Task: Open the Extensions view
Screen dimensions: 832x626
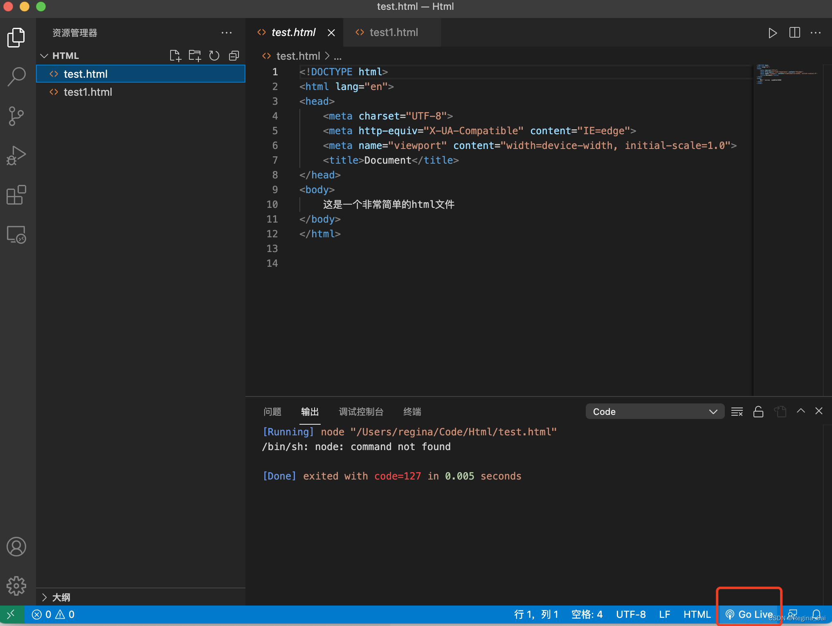Action: click(16, 195)
